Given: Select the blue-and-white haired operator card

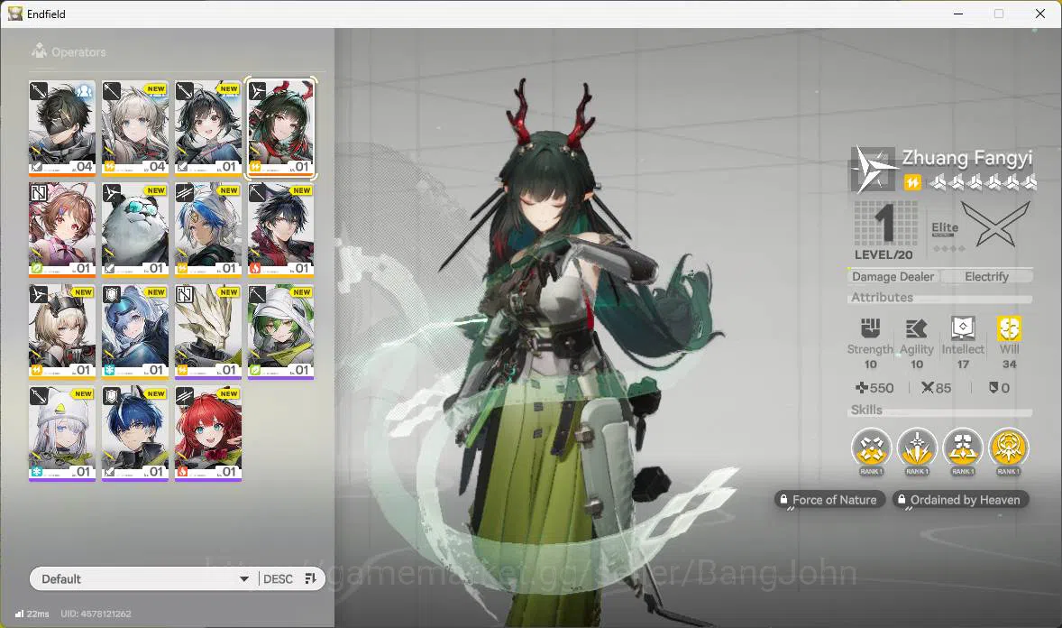Looking at the screenshot, I should [208, 230].
